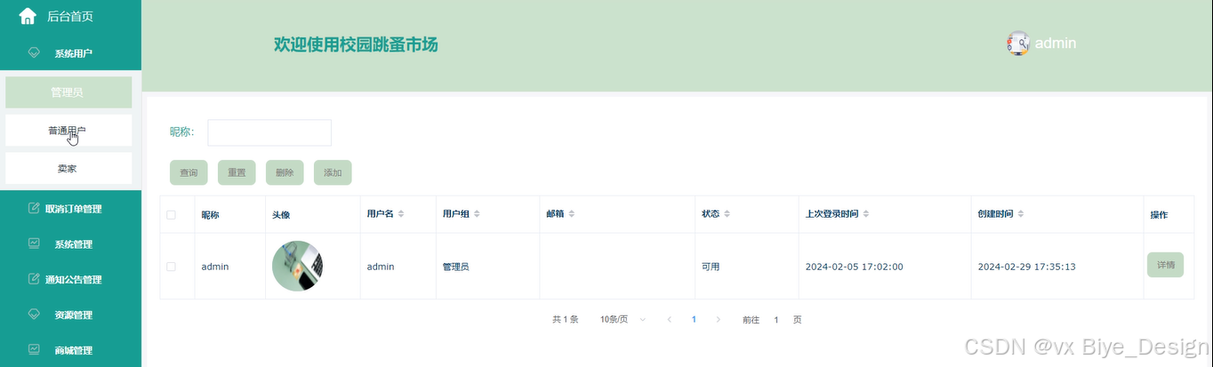Click the admin username in the header
The image size is (1213, 367).
click(x=1056, y=43)
